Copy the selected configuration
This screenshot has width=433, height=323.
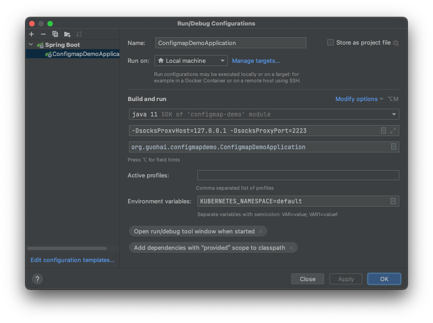(55, 34)
